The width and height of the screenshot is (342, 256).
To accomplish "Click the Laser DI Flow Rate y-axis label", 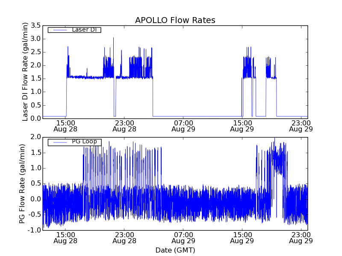I will 25,72.
